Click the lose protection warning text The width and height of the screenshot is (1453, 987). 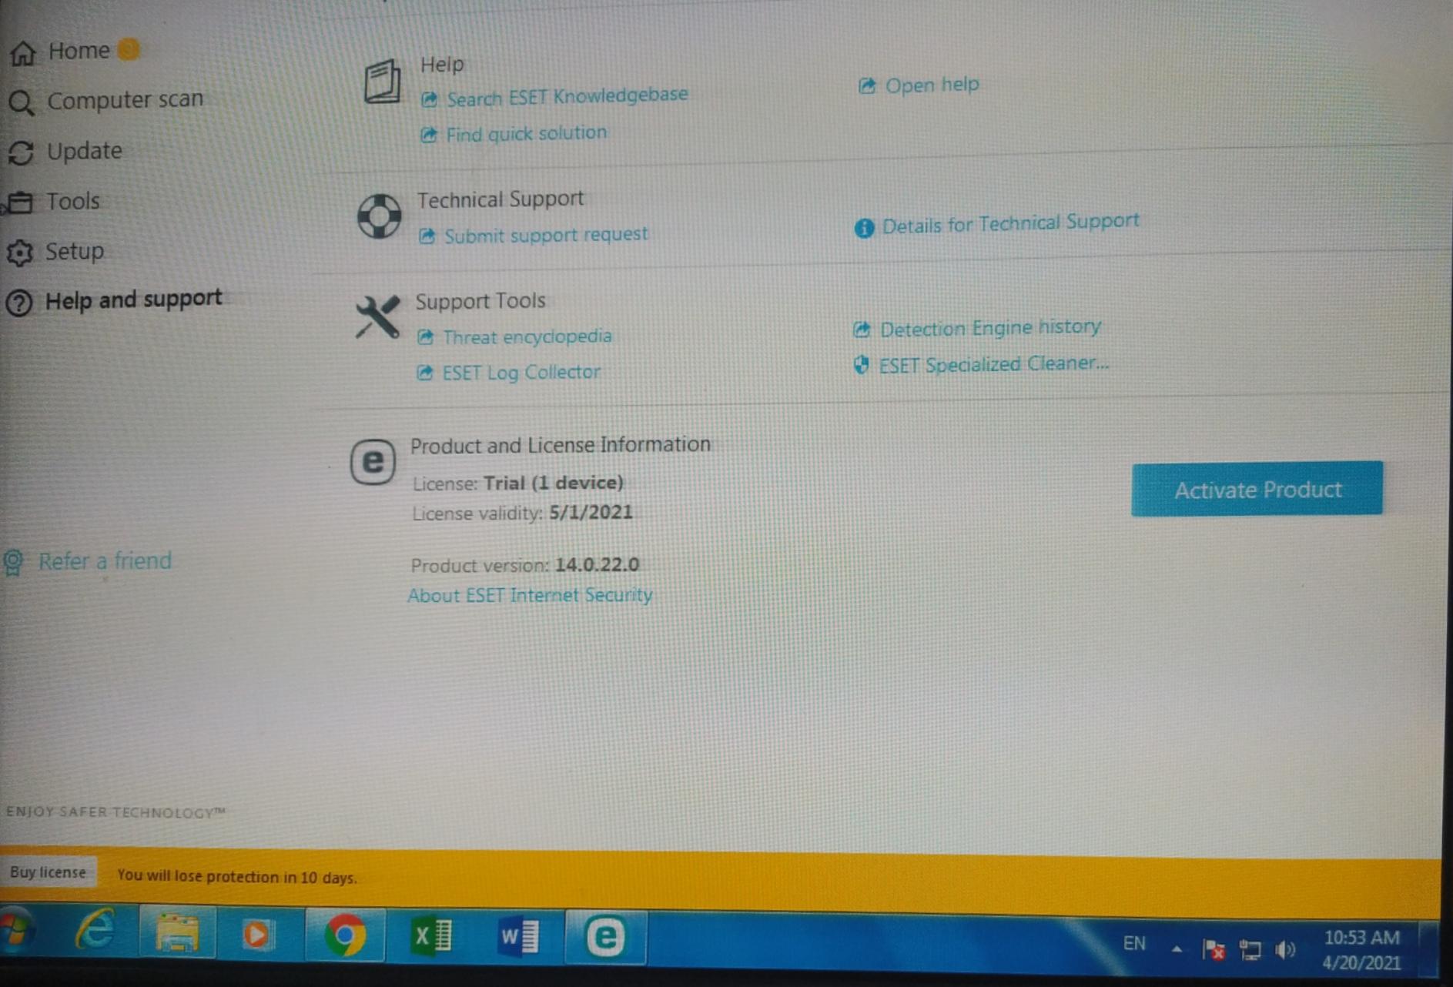[237, 876]
